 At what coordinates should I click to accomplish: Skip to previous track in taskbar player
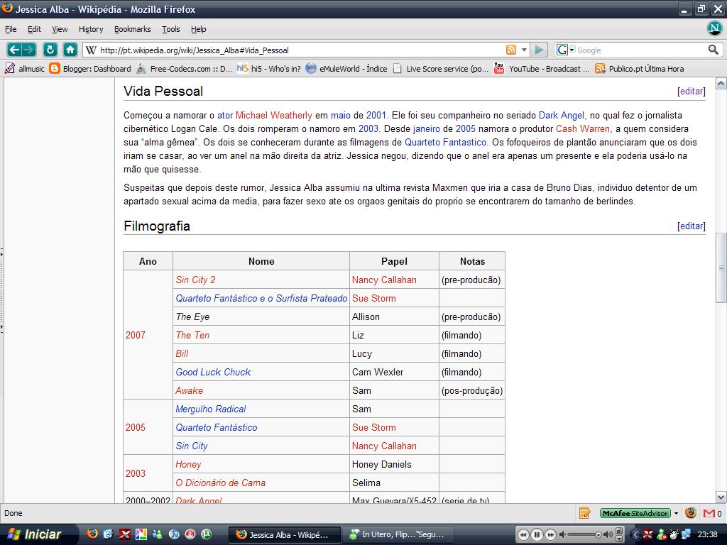point(523,534)
